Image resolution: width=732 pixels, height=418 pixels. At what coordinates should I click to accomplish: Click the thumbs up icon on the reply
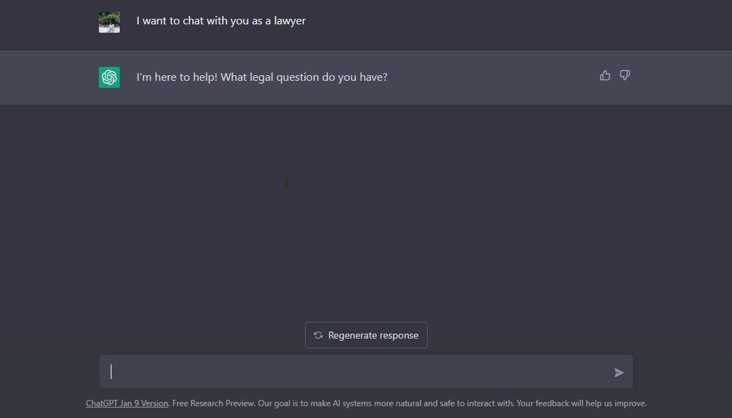pyautogui.click(x=605, y=75)
